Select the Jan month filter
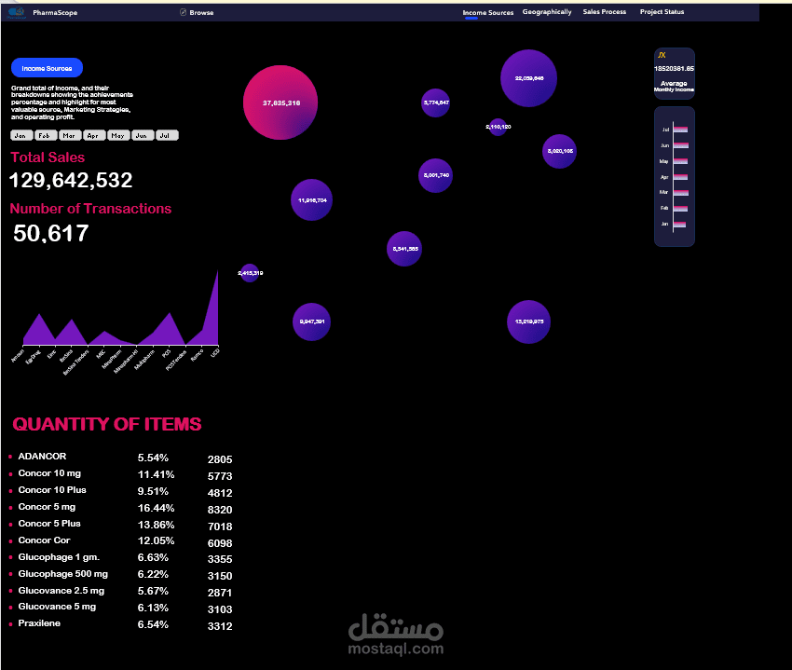792x670 pixels. 21,135
